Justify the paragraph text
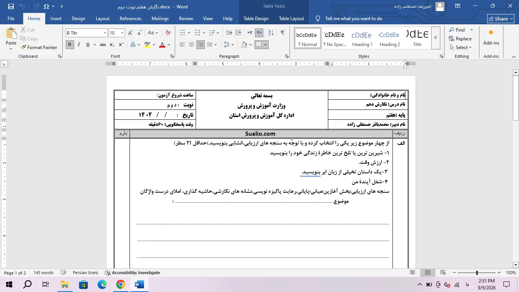519x292 pixels. (x=210, y=44)
